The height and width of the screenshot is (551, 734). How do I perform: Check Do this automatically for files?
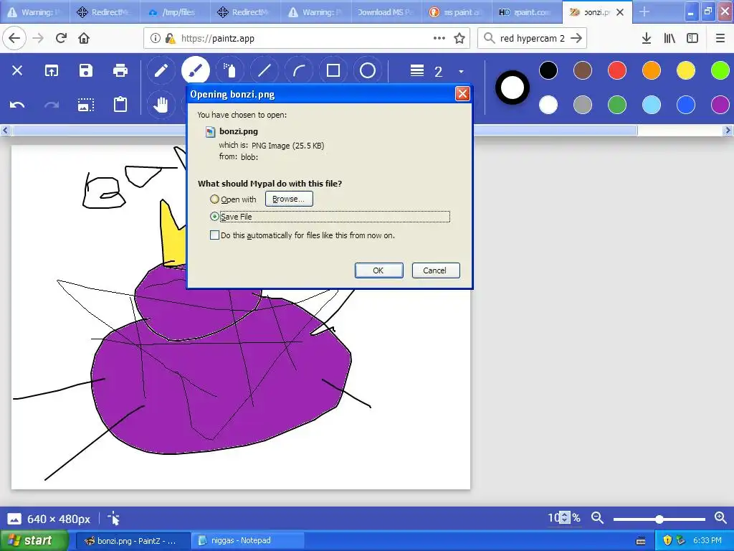214,235
